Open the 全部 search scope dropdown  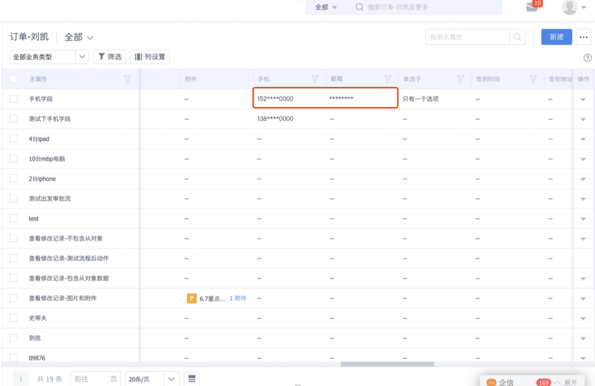pyautogui.click(x=326, y=7)
